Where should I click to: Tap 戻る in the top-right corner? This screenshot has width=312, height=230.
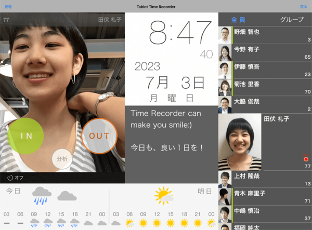(x=304, y=6)
